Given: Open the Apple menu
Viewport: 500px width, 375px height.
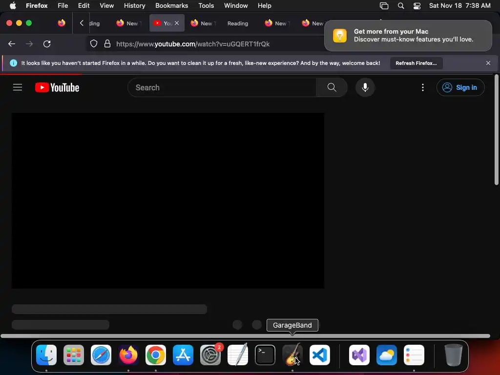Looking at the screenshot, I should pos(13,5).
